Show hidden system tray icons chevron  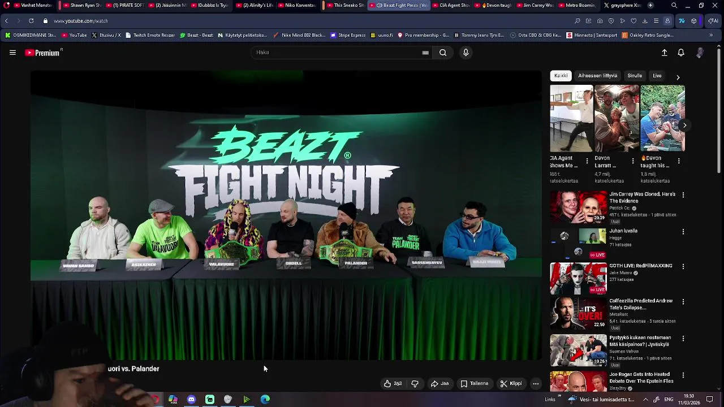click(645, 400)
